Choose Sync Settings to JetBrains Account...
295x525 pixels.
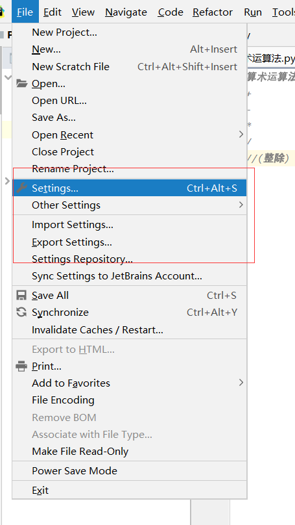coord(130,276)
